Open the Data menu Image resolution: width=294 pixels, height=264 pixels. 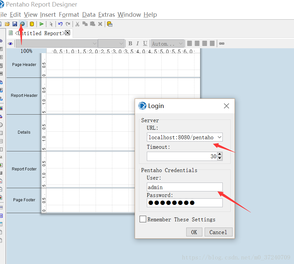[x=89, y=15]
